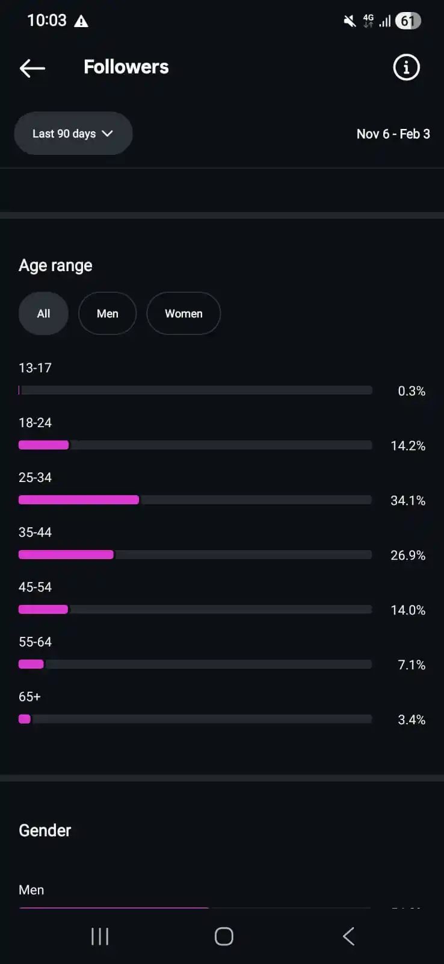Tap the warning triangle in status bar
The image size is (444, 964).
point(81,22)
